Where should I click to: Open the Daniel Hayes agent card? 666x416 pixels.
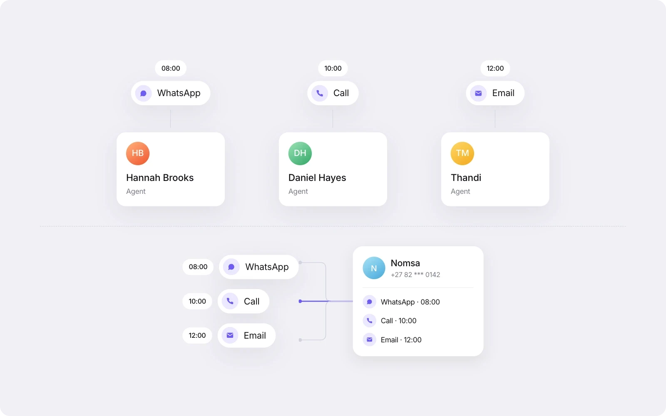[333, 169]
